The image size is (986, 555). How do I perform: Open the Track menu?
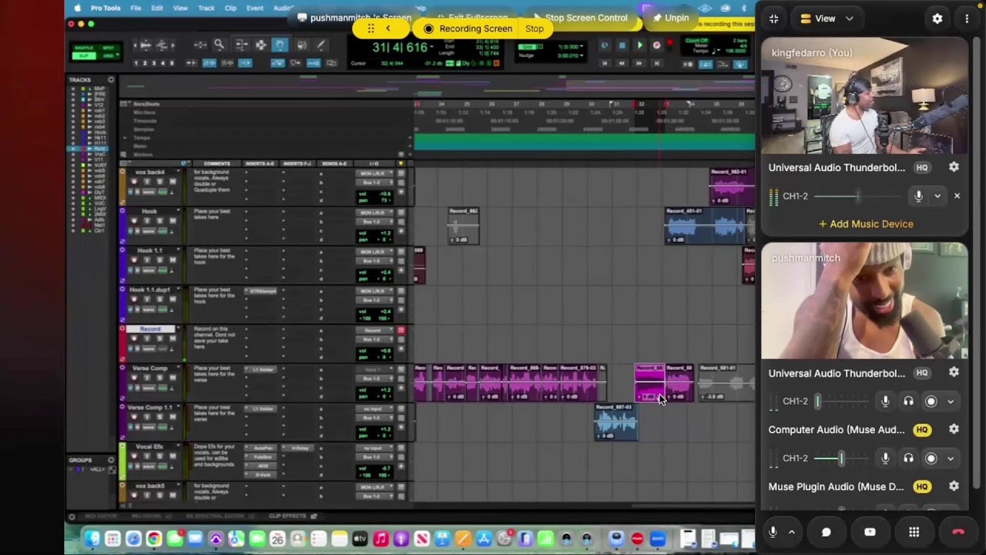[x=206, y=8]
